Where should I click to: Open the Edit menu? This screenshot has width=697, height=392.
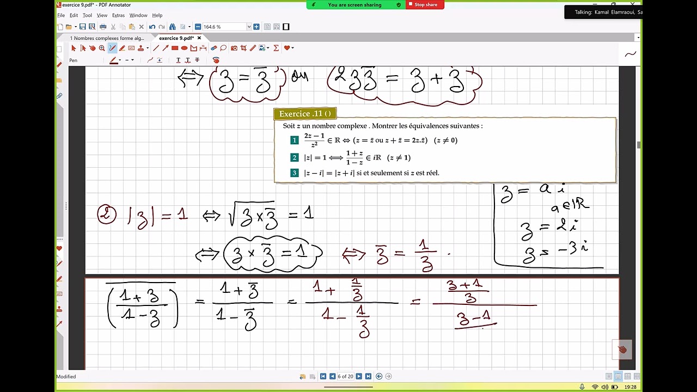click(x=74, y=15)
